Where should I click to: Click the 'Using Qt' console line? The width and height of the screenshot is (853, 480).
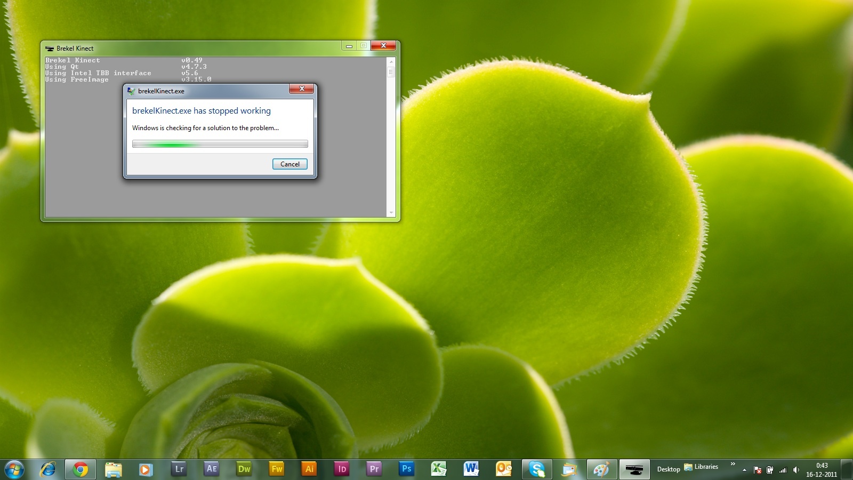tap(62, 67)
